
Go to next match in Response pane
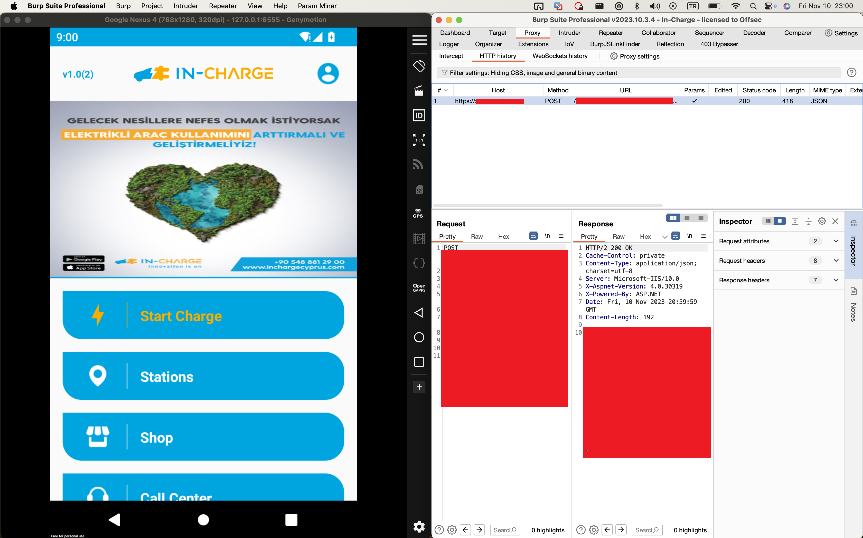click(x=621, y=530)
